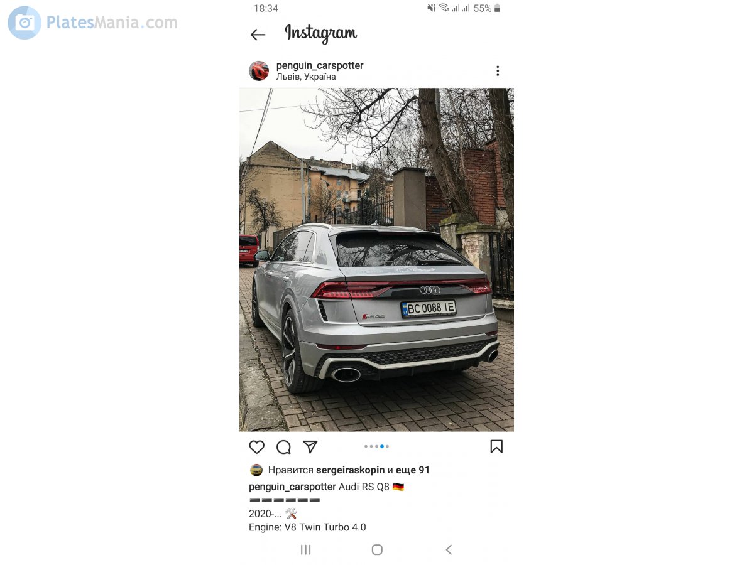Viewport: 754px width, 565px height.
Task: Tap the back arrow next to Instagram
Action: point(258,35)
